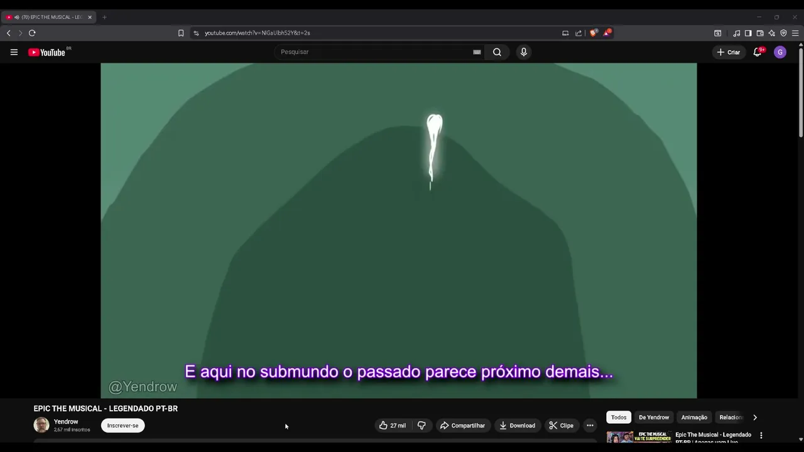
Task: Subscribe with the Inscrever-se button
Action: 122,426
